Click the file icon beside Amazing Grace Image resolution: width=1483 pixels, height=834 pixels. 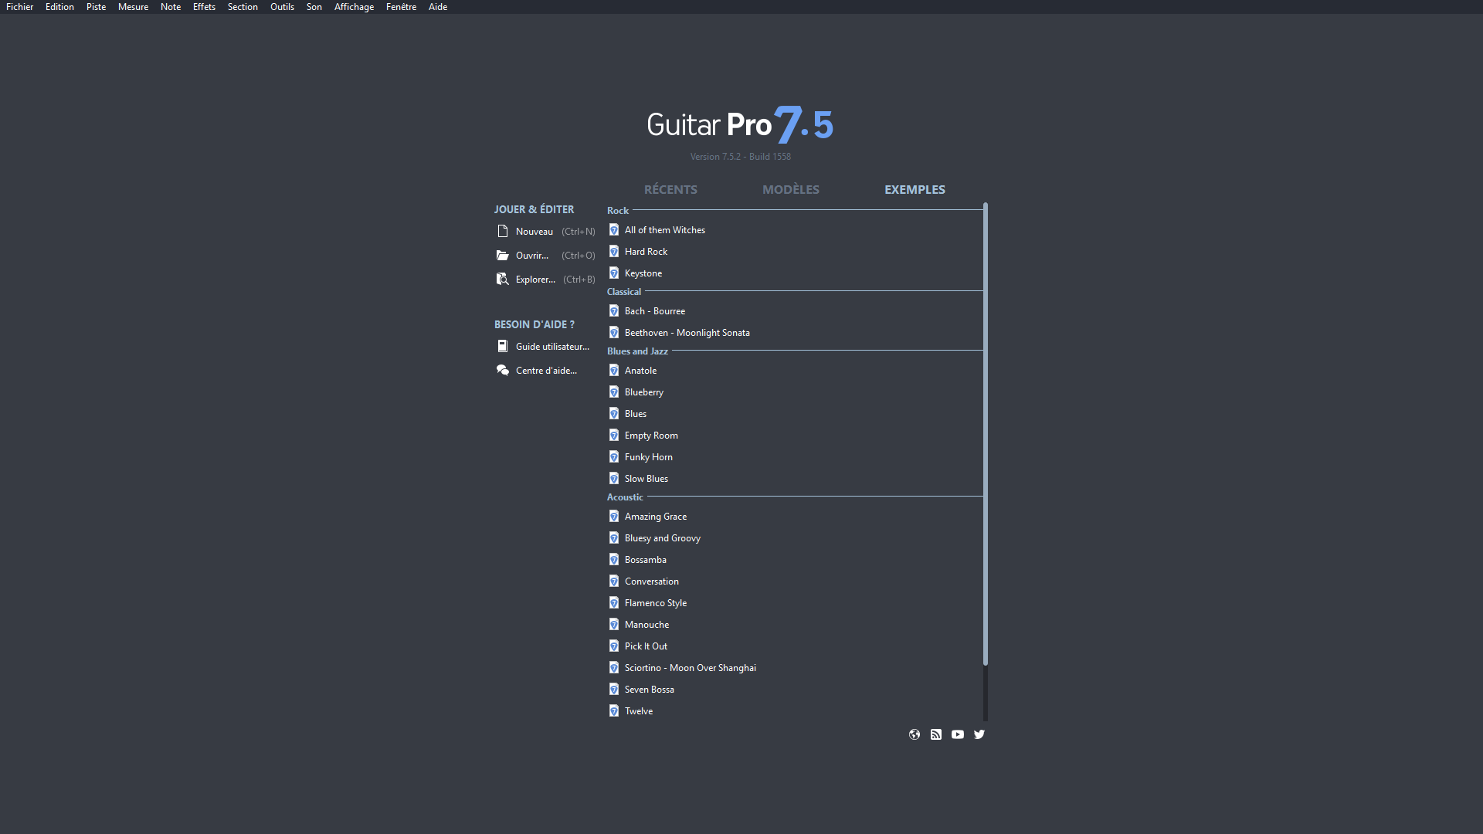coord(614,516)
